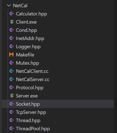This screenshot has height=133, width=117.
Task: Select Client.exe in the tree
Action: [26, 22]
